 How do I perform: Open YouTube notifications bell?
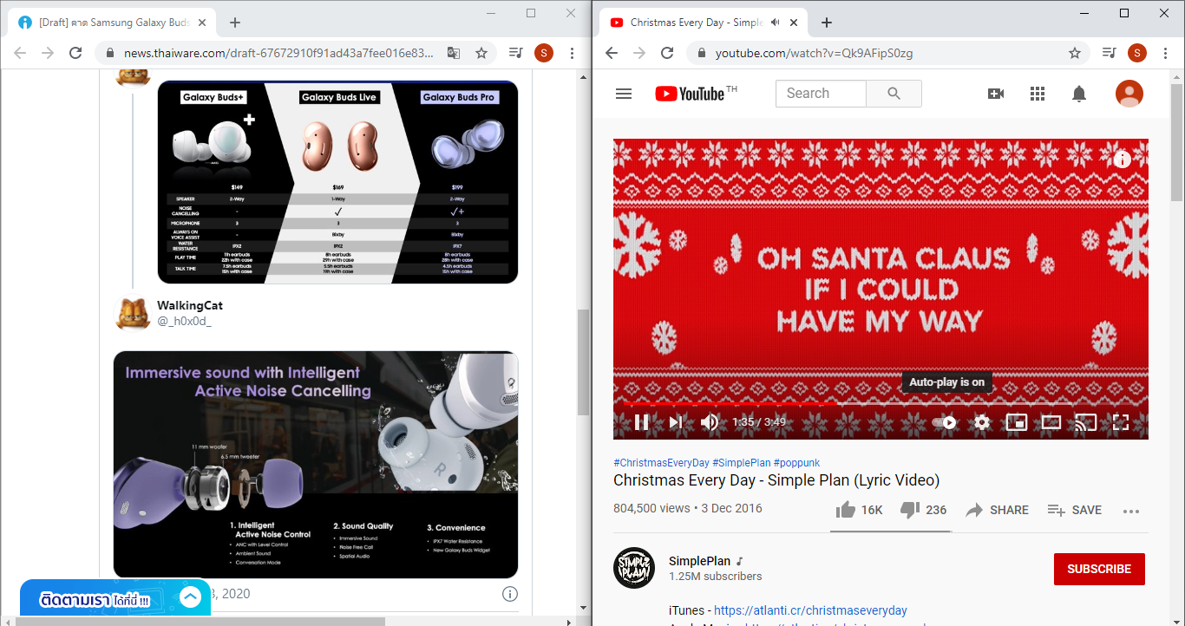(1079, 94)
